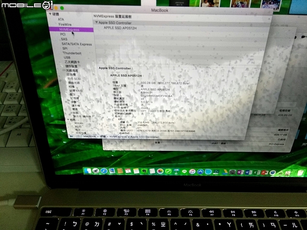Select 印表機 in the sidebar
This screenshot has height=230, width=307.
(x=71, y=75)
